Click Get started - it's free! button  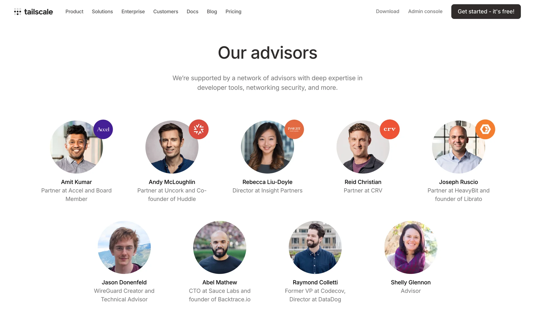[486, 11]
